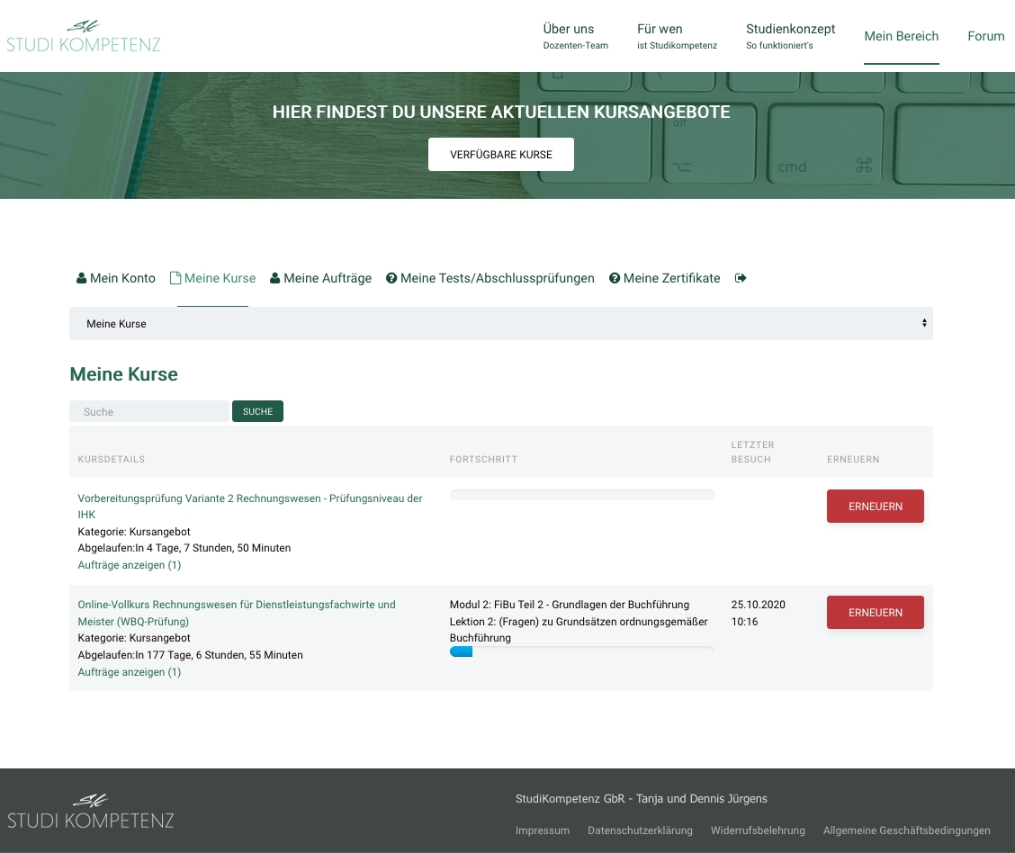Open the Meine Aufträge tab
Viewport: 1015px width, 853px height.
[320, 278]
